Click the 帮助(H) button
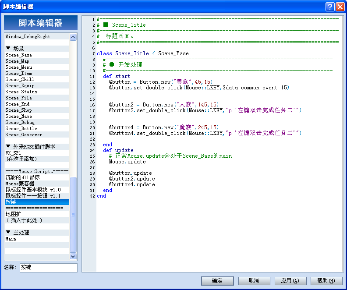347x290 pixels. tap(326, 281)
